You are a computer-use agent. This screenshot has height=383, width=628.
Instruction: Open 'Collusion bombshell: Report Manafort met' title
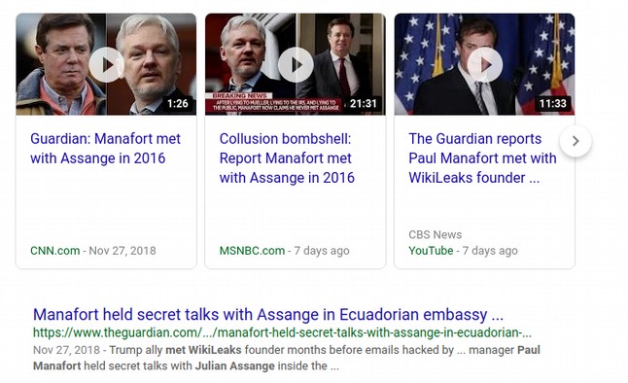pyautogui.click(x=287, y=158)
